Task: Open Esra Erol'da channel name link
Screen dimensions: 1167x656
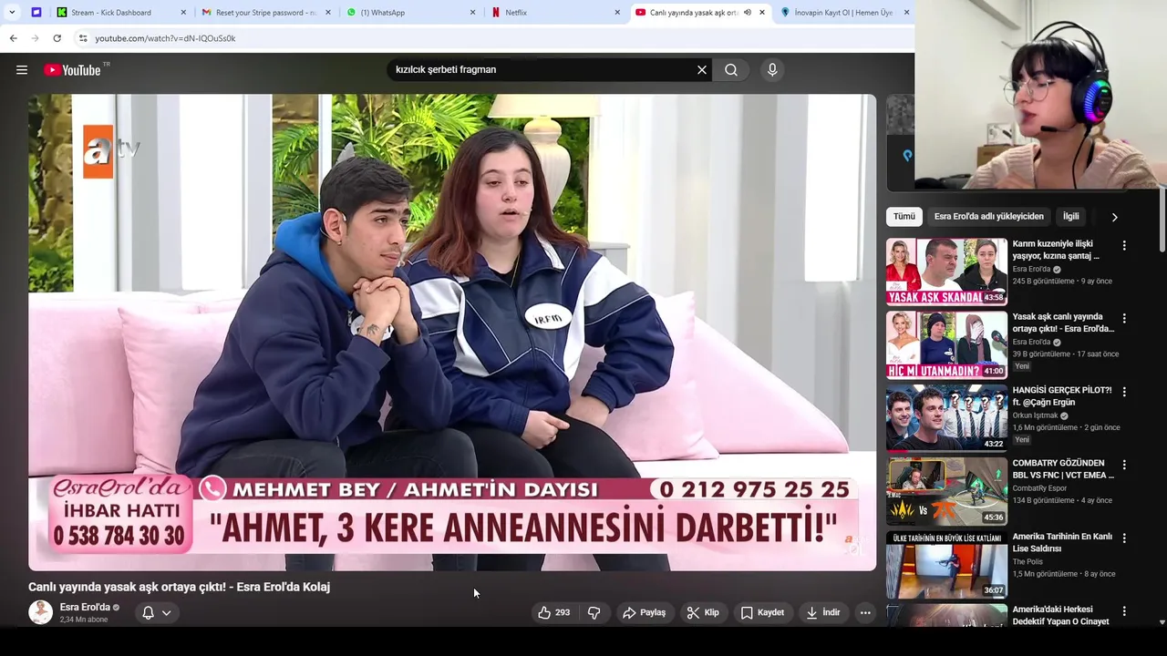Action: pyautogui.click(x=85, y=607)
